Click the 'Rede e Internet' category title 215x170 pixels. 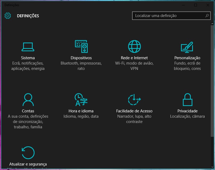134,58
